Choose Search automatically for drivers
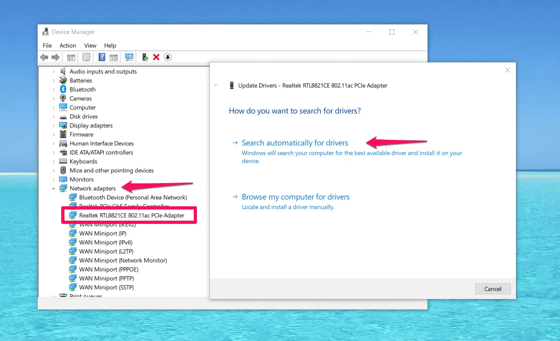This screenshot has width=560, height=341. pos(295,143)
